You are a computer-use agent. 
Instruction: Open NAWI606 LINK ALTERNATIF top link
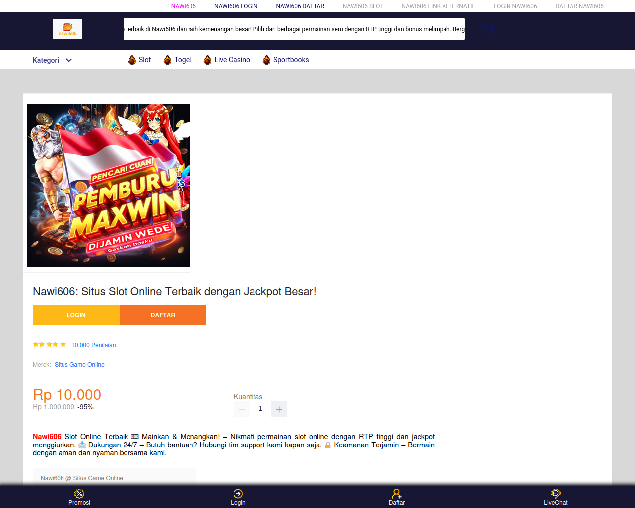coord(439,6)
